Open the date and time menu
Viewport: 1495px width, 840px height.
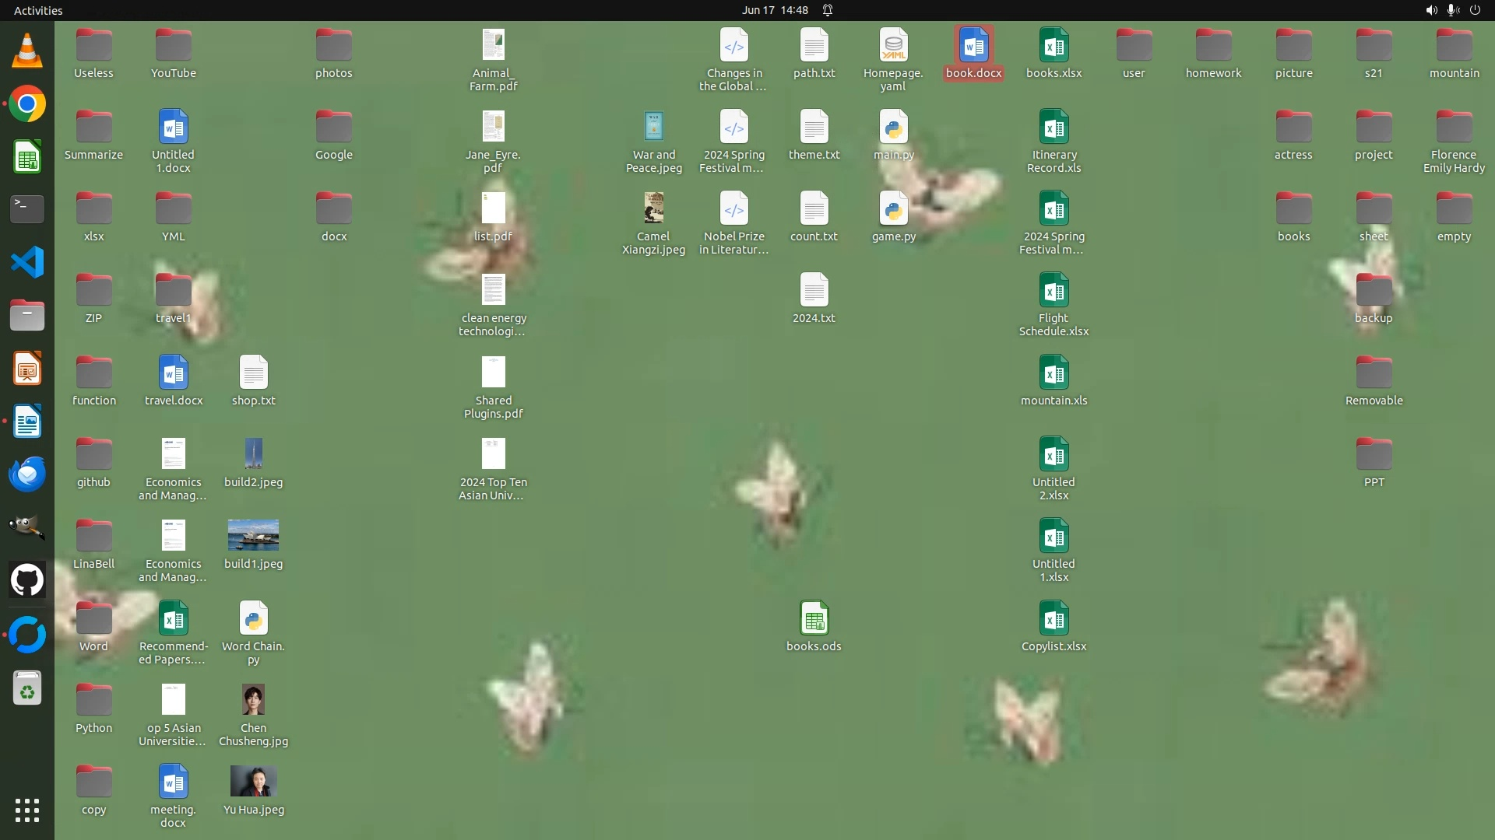775,10
